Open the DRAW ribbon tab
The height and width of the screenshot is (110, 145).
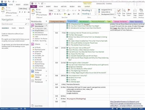click(x=56, y=6)
